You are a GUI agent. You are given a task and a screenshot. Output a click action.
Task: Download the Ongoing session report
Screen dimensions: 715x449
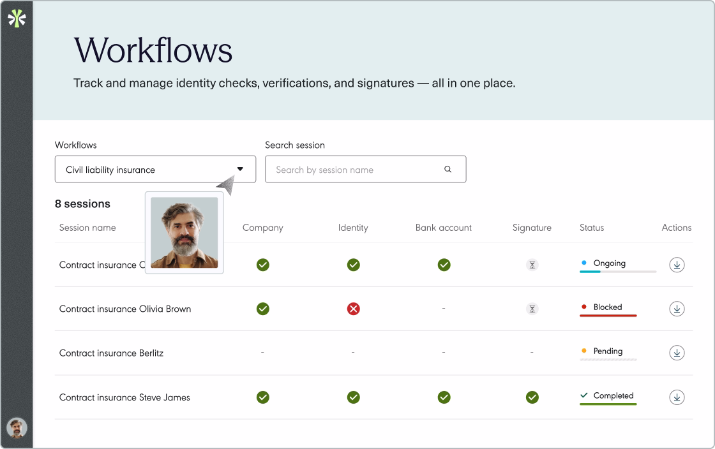pos(677,265)
